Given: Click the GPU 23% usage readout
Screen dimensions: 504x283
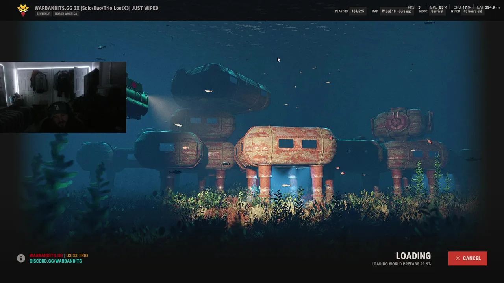Looking at the screenshot, I should click(x=438, y=7).
